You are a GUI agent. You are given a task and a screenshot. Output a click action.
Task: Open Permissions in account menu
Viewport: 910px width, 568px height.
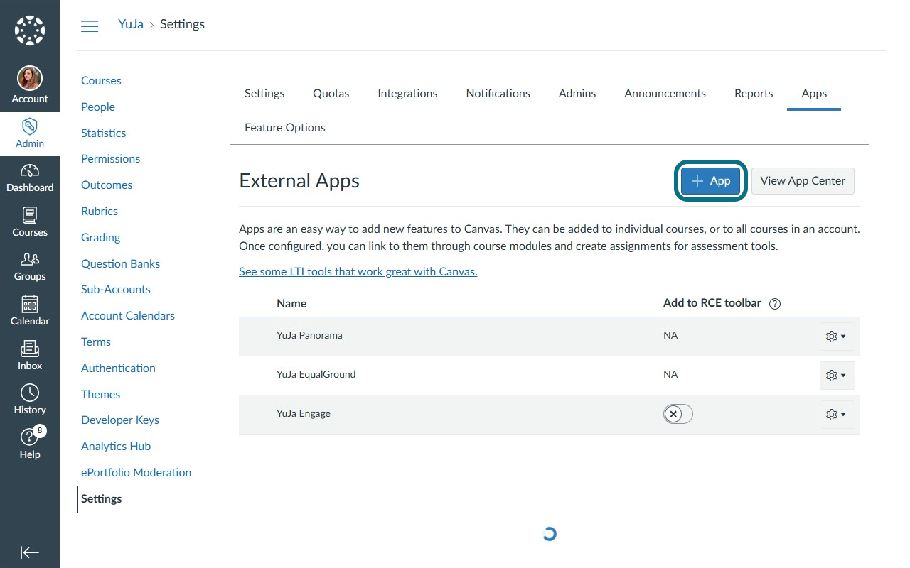click(110, 159)
